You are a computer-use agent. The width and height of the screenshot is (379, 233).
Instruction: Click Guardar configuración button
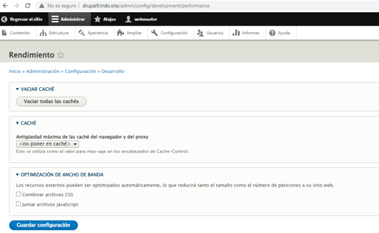tap(43, 225)
